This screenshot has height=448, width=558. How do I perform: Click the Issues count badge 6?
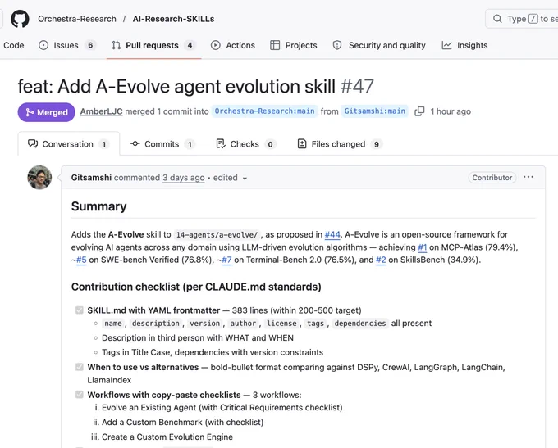coord(90,45)
